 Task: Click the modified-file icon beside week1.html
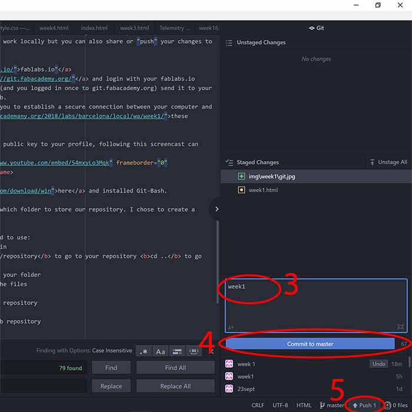coord(241,190)
